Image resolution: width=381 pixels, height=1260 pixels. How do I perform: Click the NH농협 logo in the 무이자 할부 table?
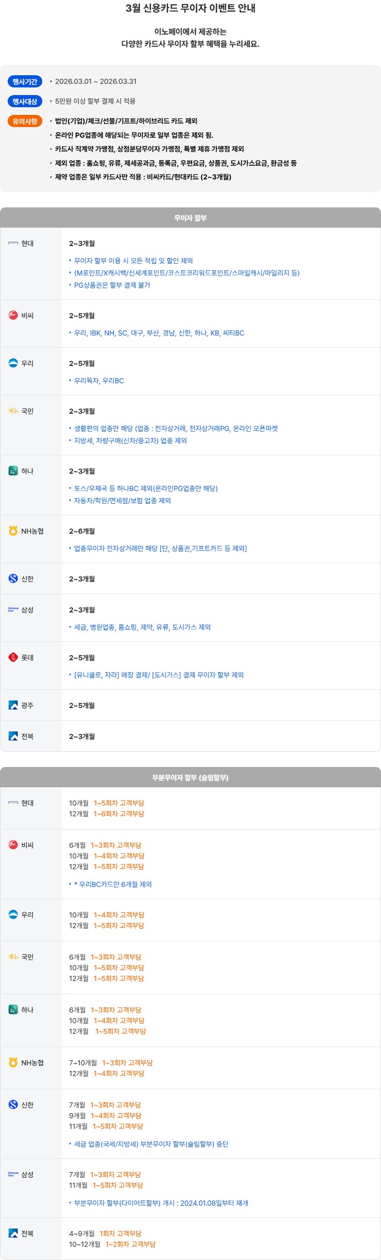[x=13, y=531]
